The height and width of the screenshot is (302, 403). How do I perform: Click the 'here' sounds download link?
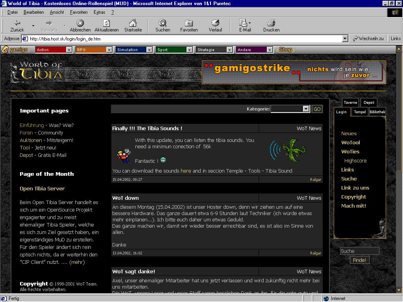point(186,171)
